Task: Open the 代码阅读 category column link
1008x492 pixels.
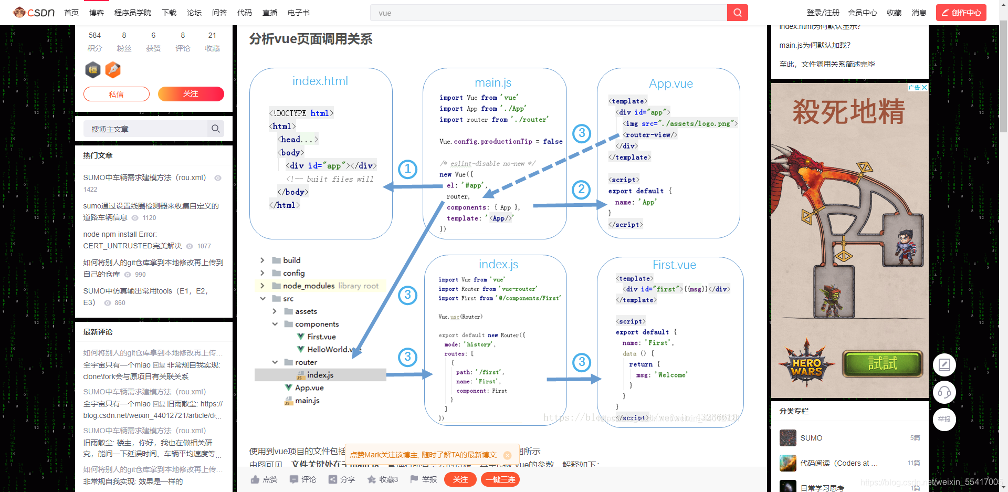Action: (x=838, y=463)
